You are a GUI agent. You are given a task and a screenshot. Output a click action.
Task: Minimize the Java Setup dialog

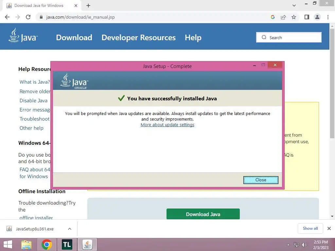click(x=254, y=65)
